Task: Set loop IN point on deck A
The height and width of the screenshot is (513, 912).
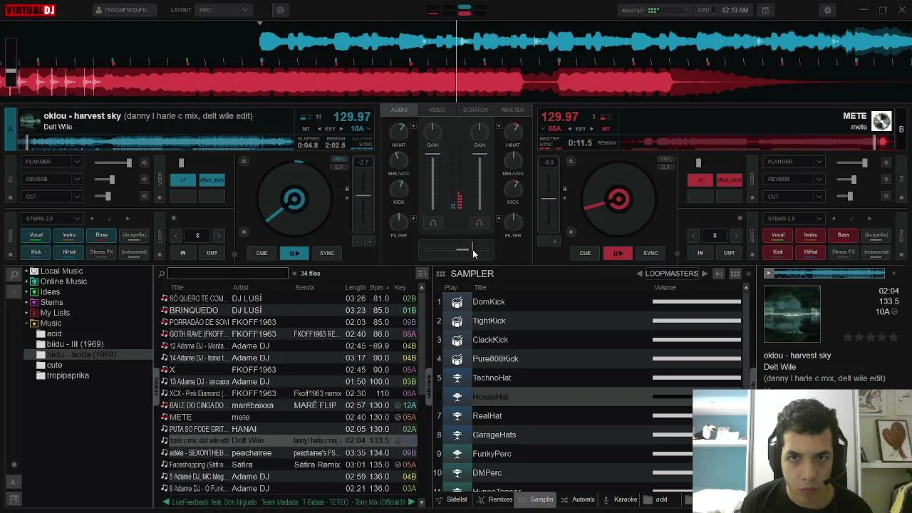Action: tap(182, 253)
